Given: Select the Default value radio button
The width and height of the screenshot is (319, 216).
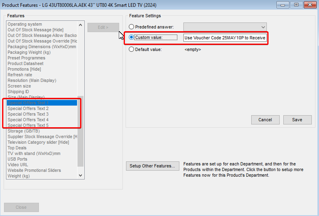Looking at the screenshot, I should (132, 49).
